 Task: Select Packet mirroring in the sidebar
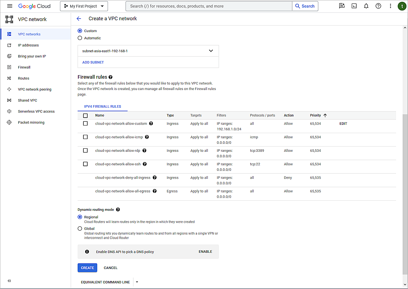pos(31,122)
